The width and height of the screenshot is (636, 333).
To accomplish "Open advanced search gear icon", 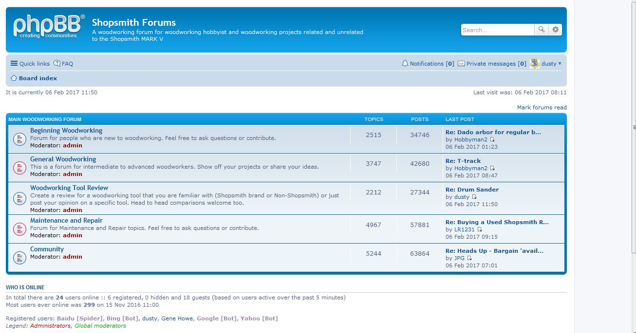I will coord(555,30).
